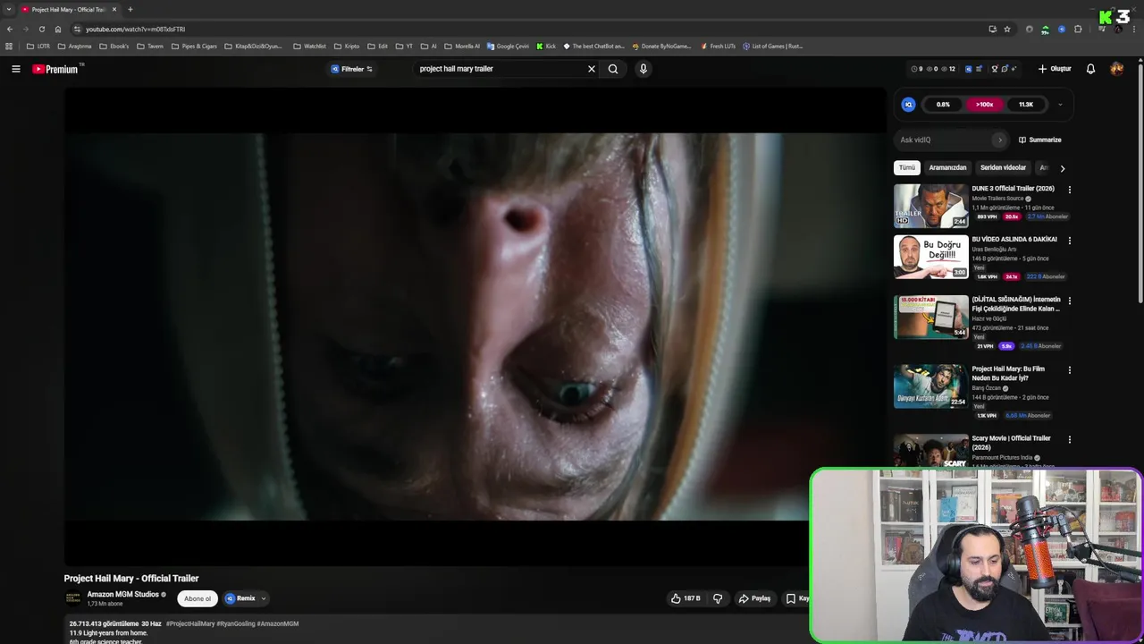Click the Abone ol subscribe button
Image resolution: width=1144 pixels, height=644 pixels.
click(x=198, y=598)
